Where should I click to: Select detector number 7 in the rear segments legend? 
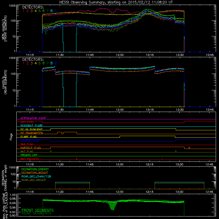pos(47,63)
